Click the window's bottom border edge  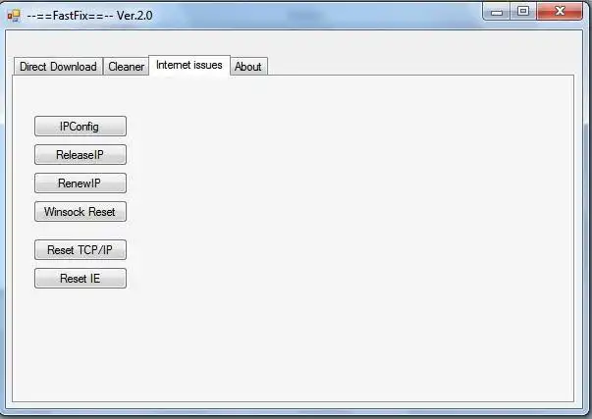coord(295,412)
